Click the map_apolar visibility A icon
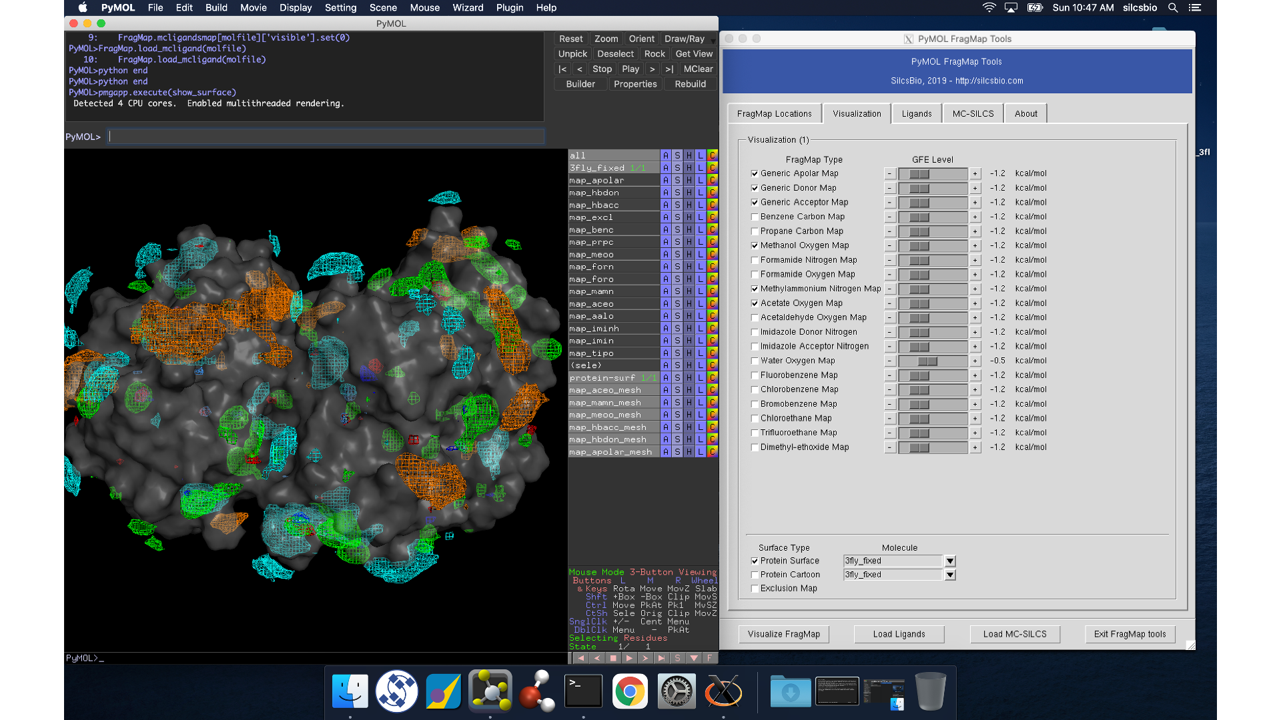The height and width of the screenshot is (720, 1281). click(665, 179)
